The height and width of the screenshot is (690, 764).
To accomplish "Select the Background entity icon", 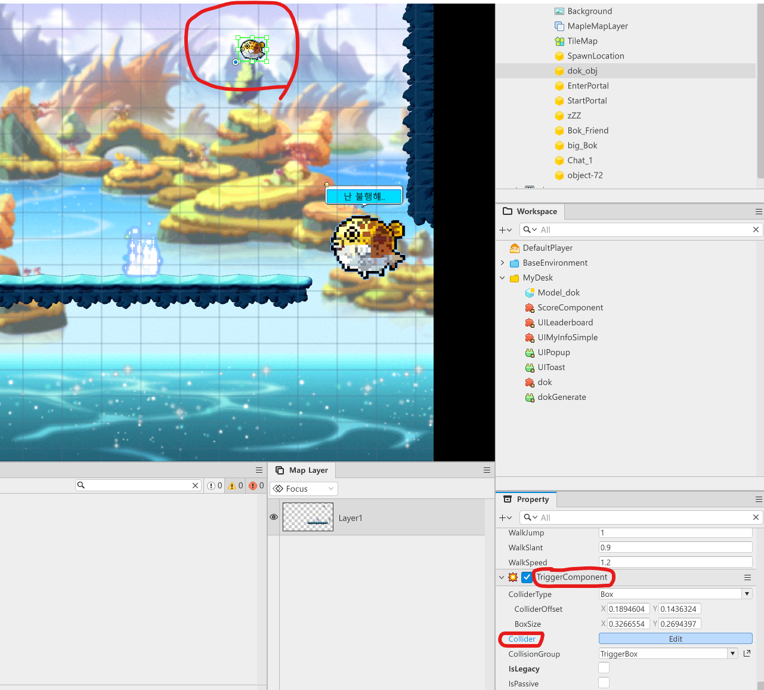I will tap(559, 11).
